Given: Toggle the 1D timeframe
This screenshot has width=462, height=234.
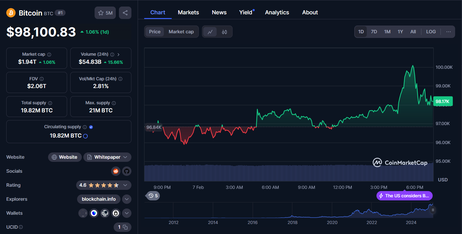Looking at the screenshot, I should [361, 31].
